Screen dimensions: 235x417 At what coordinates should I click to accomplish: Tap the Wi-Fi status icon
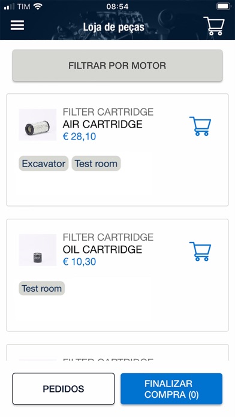click(x=38, y=7)
